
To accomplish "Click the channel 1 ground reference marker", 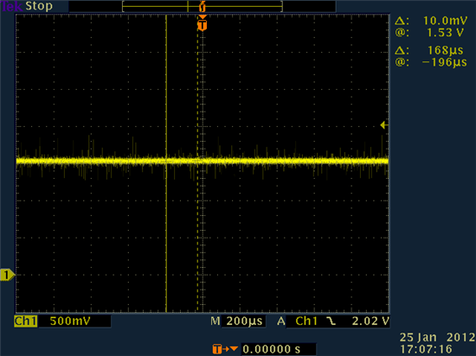I will pyautogui.click(x=7, y=275).
